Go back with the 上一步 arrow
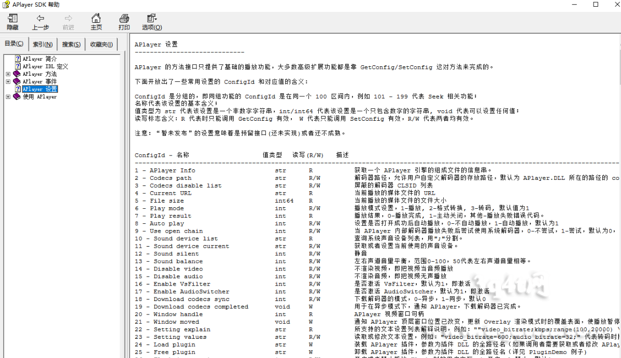Image resolution: width=621 pixels, height=358 pixels. (40, 22)
